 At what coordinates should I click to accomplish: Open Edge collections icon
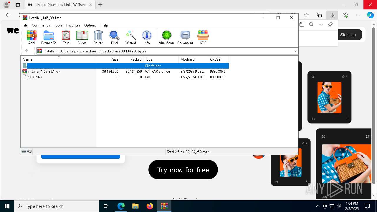click(x=319, y=15)
